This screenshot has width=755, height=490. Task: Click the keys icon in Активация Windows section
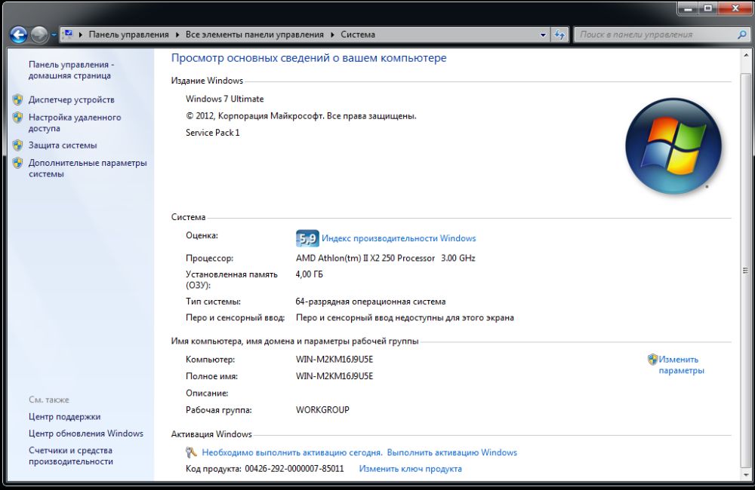[x=191, y=452]
